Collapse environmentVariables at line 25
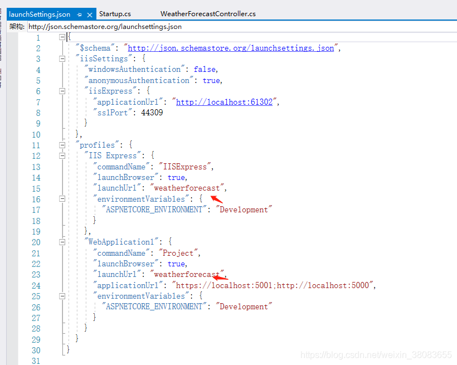Image resolution: width=457 pixels, height=365 pixels. (x=62, y=296)
